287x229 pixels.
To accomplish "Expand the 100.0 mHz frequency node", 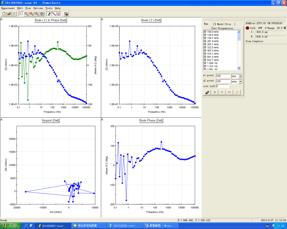I will tap(205, 32).
